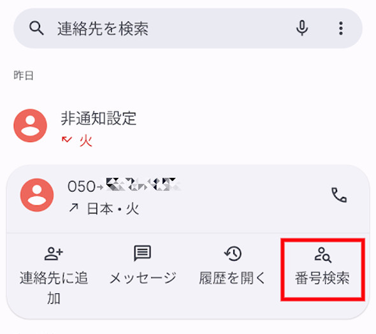Click the number lookup person-search icon
Screen dimensions: 376x334
coord(322,254)
